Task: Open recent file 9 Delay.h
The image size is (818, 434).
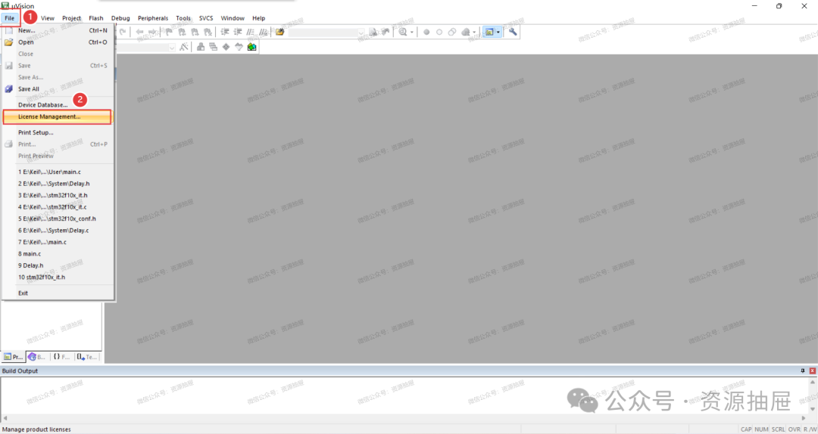Action: [58, 265]
